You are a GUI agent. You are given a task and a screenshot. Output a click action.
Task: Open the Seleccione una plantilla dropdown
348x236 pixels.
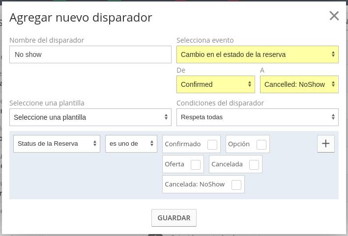click(90, 117)
